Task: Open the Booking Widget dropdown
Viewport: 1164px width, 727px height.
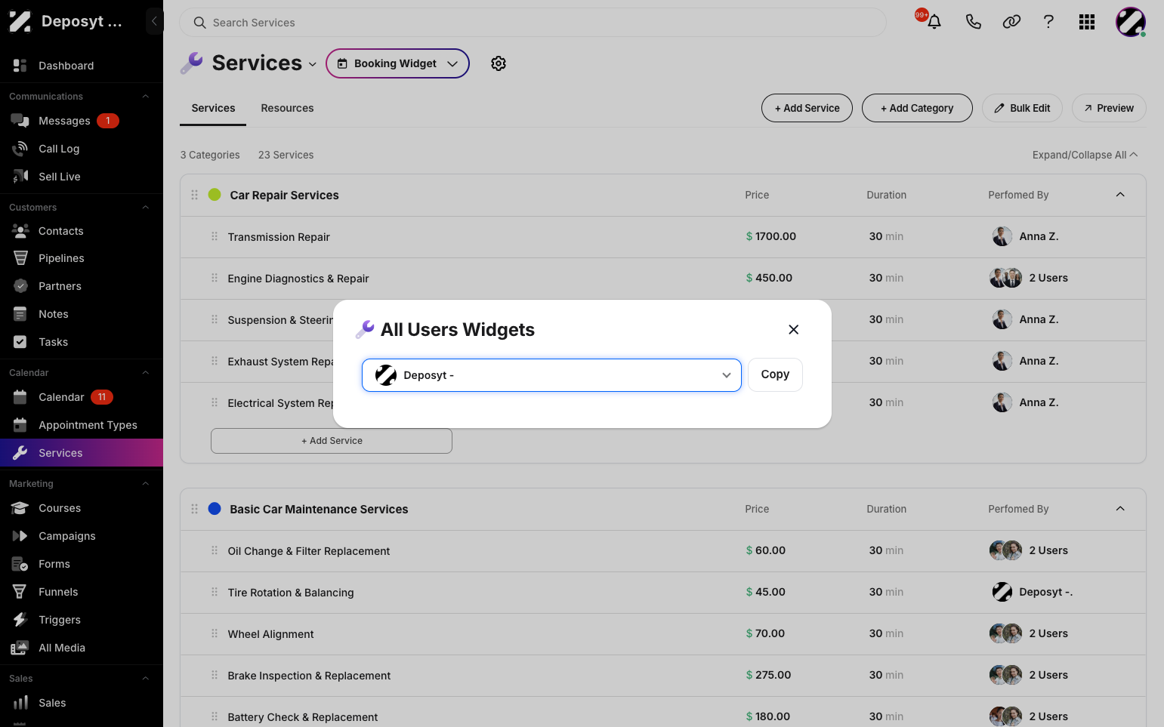Action: (397, 63)
